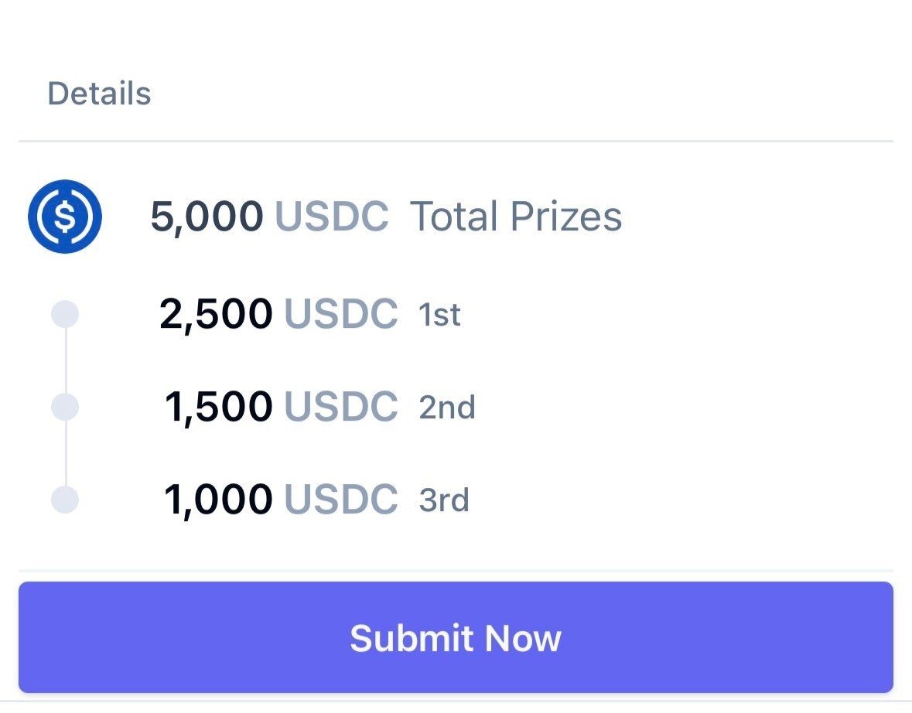
Task: Click the third place timeline dot
Action: click(65, 500)
